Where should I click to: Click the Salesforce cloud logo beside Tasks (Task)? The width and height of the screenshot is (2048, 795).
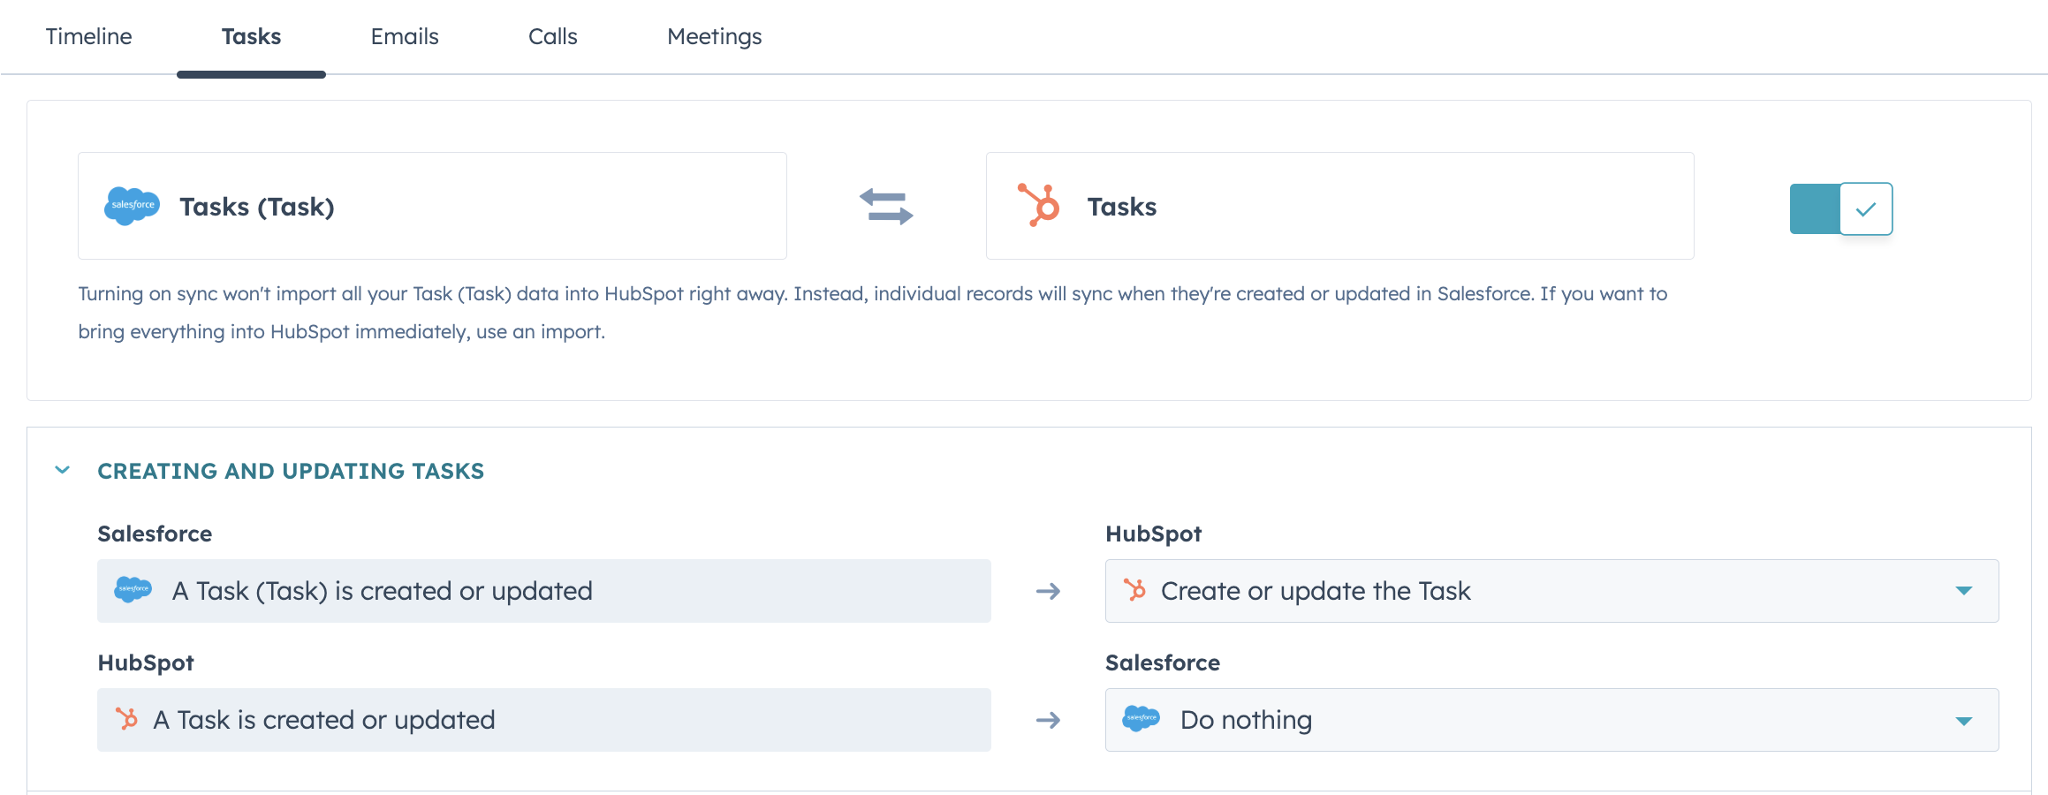[x=133, y=206]
